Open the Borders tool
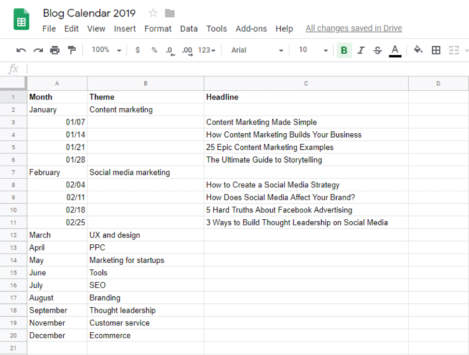This screenshot has height=355, width=469. coord(436,50)
